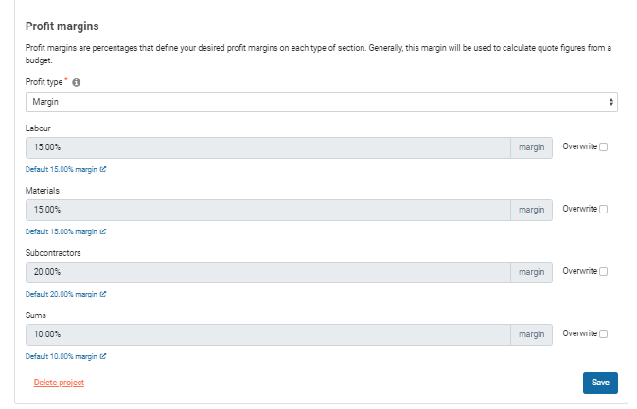Select the Subcontractors 20.00% input field
Screen dimensions: 637x409
point(268,272)
